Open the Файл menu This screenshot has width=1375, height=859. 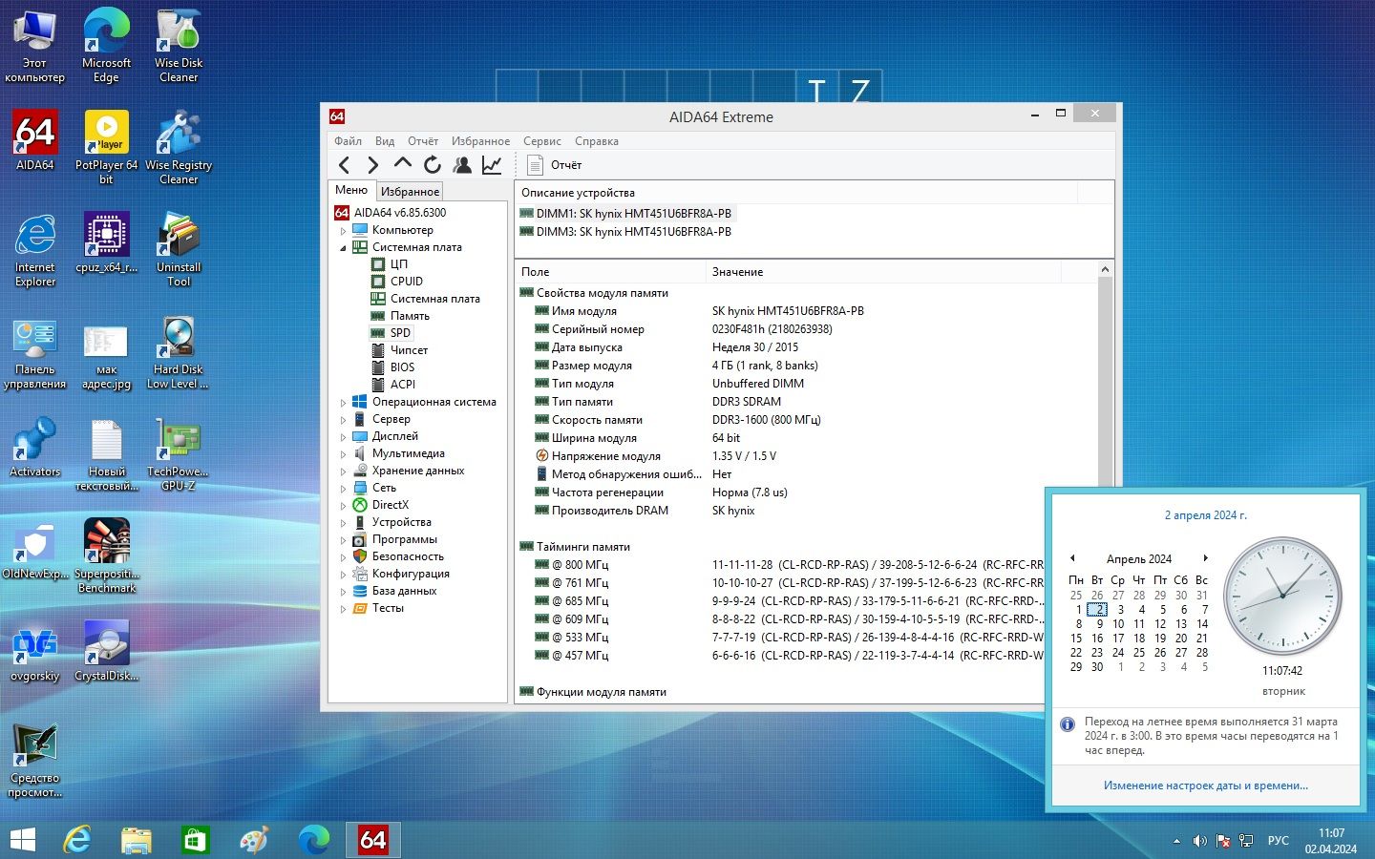348,141
